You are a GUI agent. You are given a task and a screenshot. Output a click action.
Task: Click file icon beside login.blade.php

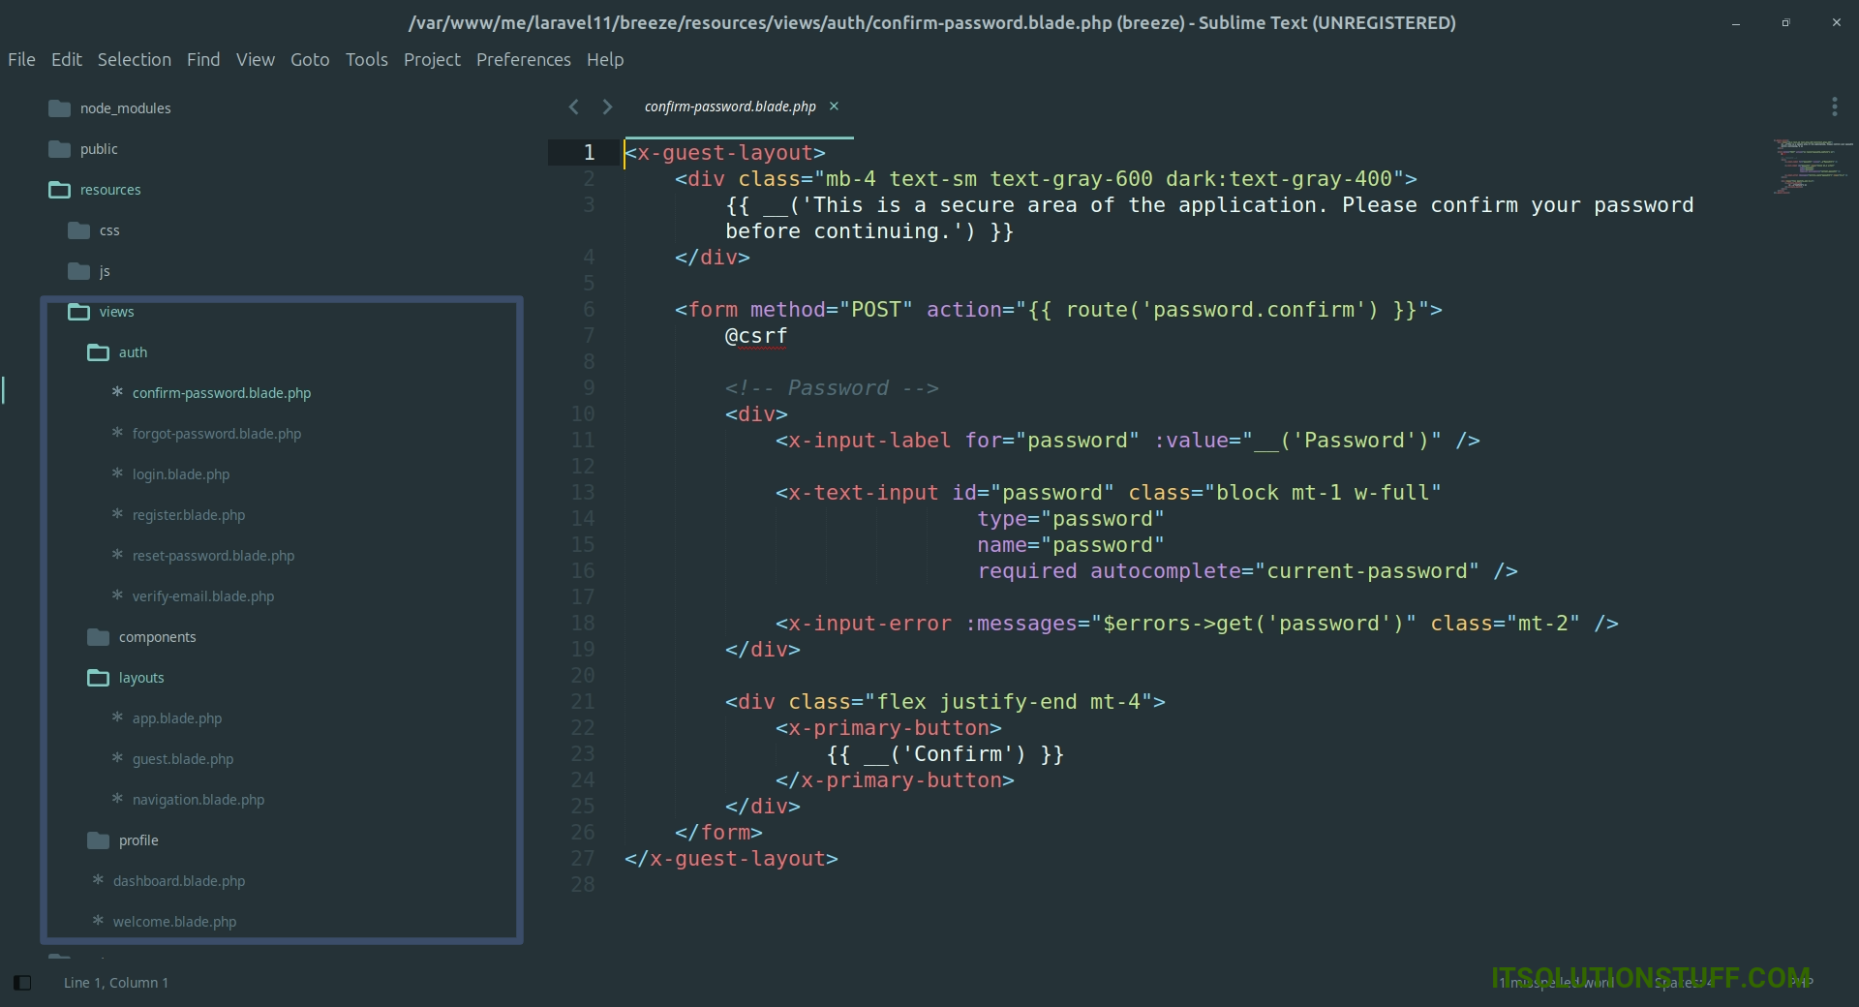[117, 473]
